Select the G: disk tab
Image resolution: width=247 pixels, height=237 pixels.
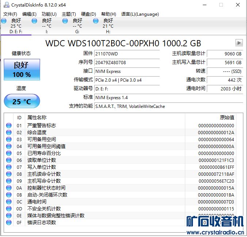coord(77,26)
